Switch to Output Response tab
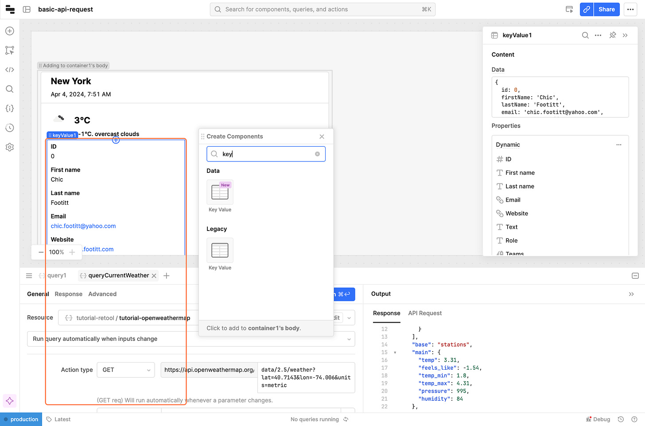Viewport: 645px width, 426px height. [x=387, y=313]
